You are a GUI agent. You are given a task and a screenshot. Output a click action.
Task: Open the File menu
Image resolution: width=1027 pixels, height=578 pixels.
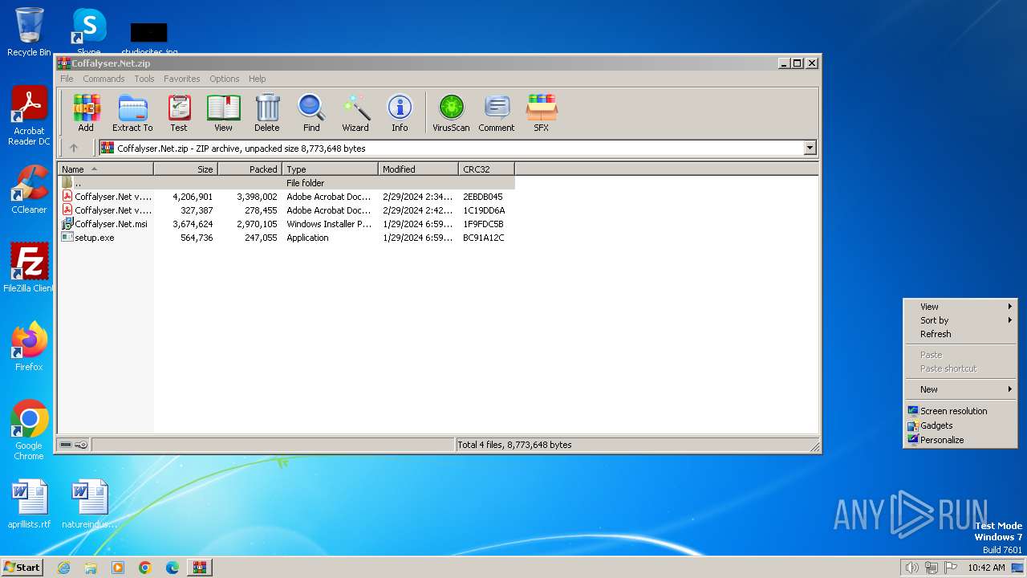click(67, 79)
